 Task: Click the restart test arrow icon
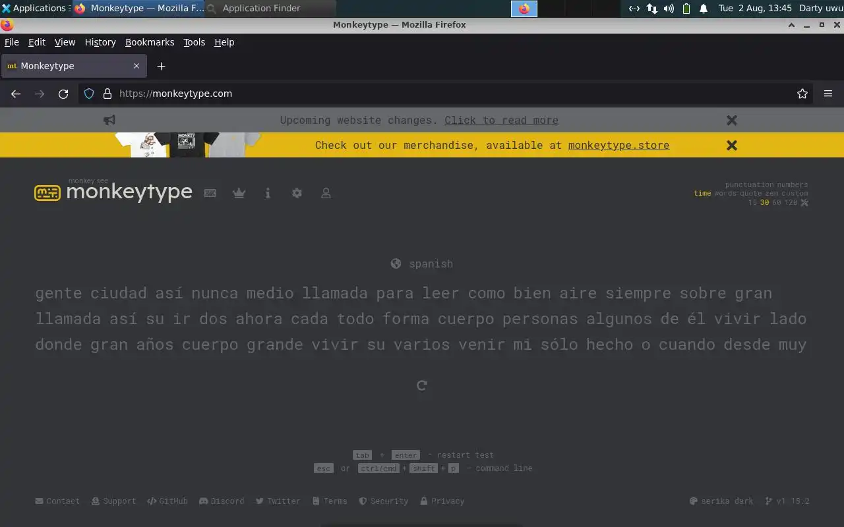click(x=422, y=385)
